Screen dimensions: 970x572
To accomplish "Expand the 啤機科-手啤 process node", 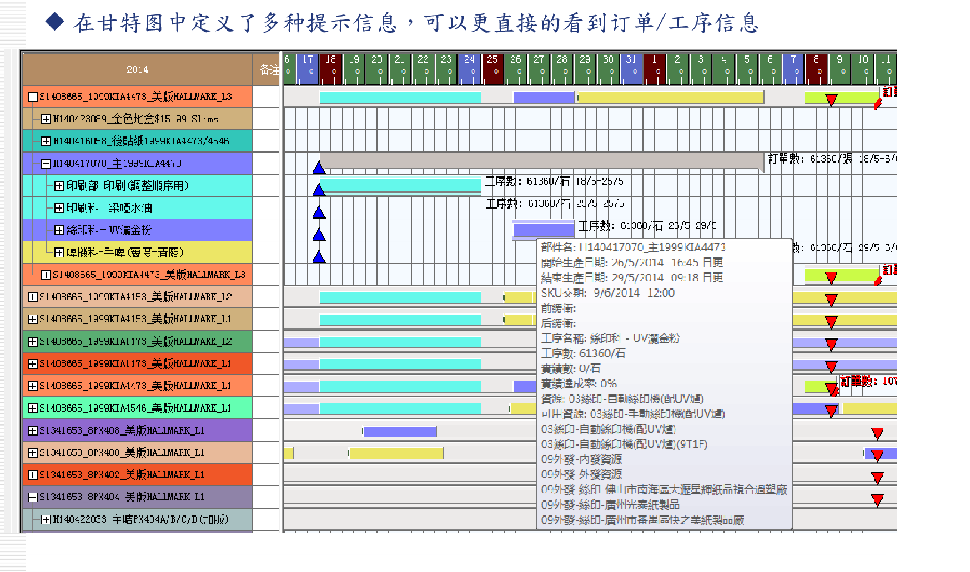I will click(59, 253).
